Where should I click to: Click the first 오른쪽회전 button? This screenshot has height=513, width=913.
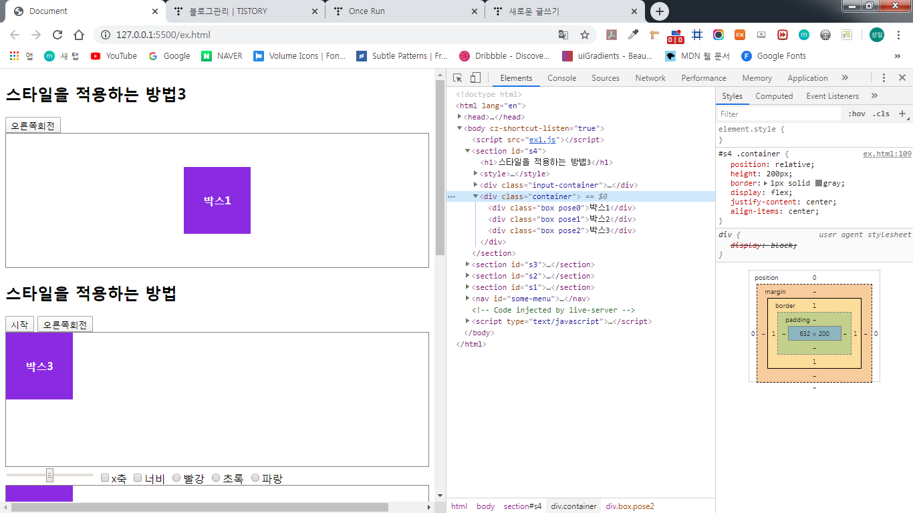coord(33,126)
